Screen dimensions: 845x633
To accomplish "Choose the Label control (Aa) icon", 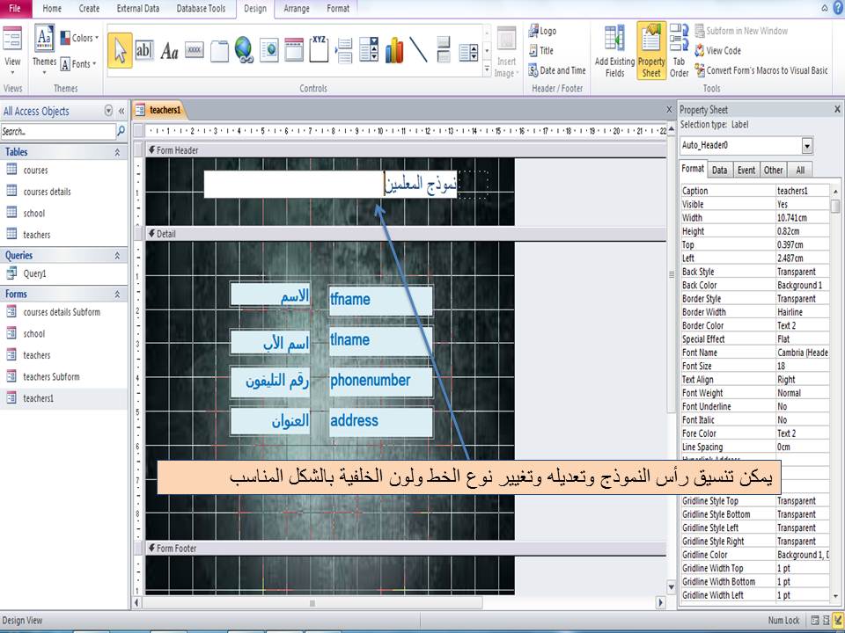I will 169,50.
